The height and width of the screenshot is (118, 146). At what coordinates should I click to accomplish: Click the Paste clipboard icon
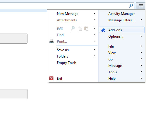(86, 28)
